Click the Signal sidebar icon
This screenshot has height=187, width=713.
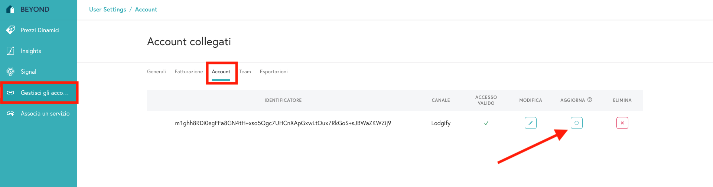click(x=10, y=71)
